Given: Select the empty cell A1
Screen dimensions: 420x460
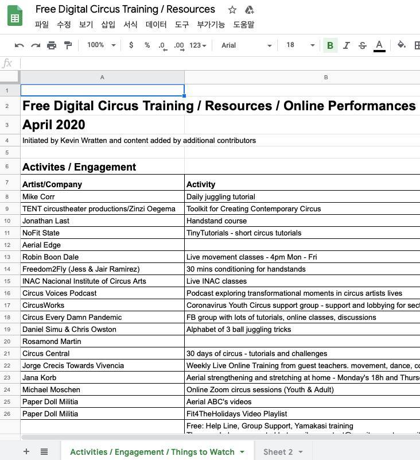Looking at the screenshot, I should coord(102,90).
